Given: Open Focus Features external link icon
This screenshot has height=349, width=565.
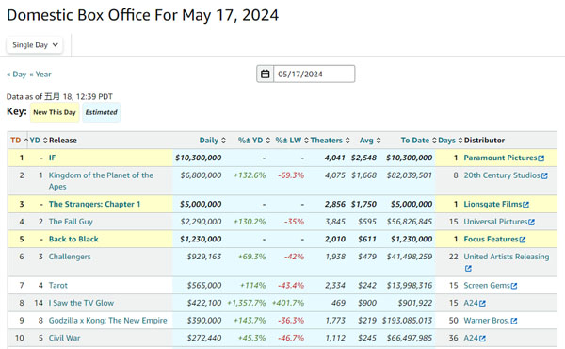Looking at the screenshot, I should point(523,240).
